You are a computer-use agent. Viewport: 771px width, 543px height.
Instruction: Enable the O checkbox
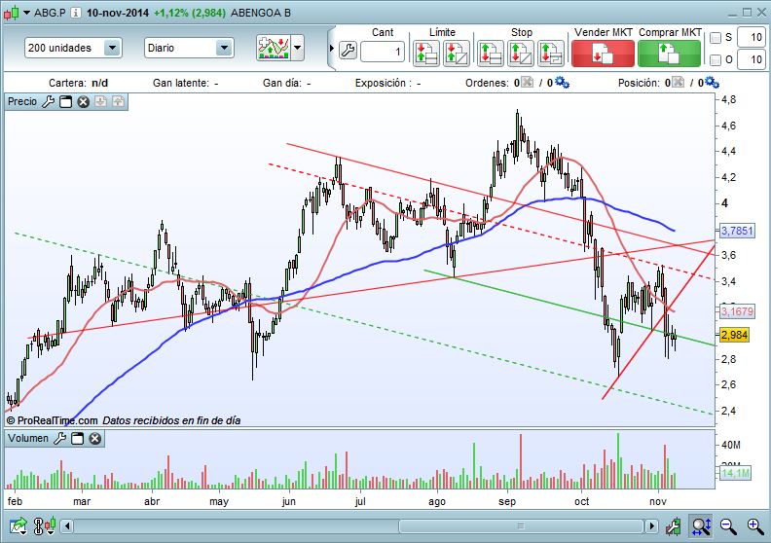tap(716, 60)
